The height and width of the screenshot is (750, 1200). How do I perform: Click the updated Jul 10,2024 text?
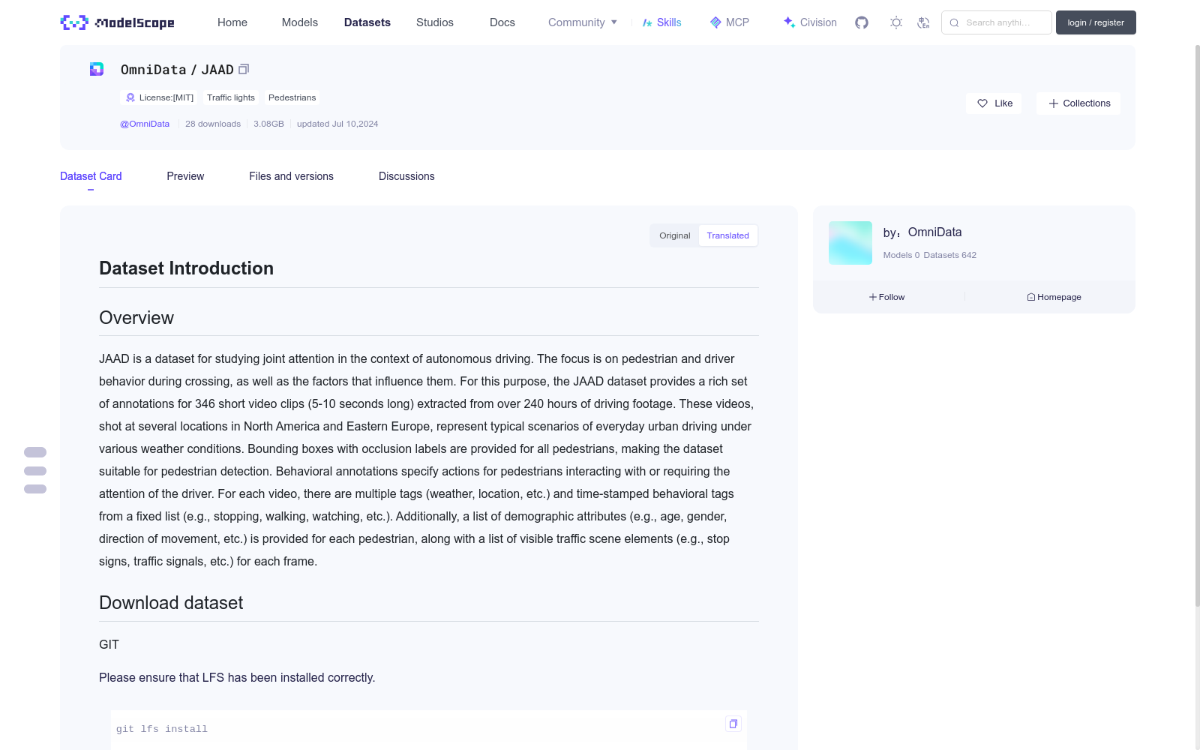click(337, 124)
